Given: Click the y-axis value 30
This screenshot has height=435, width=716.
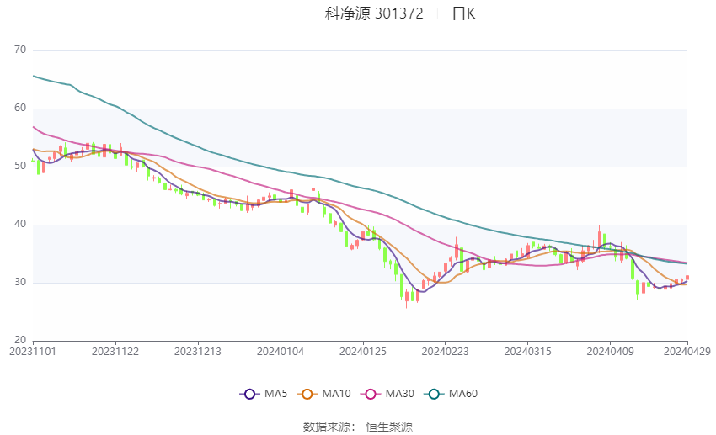Looking at the screenshot, I should [20, 282].
